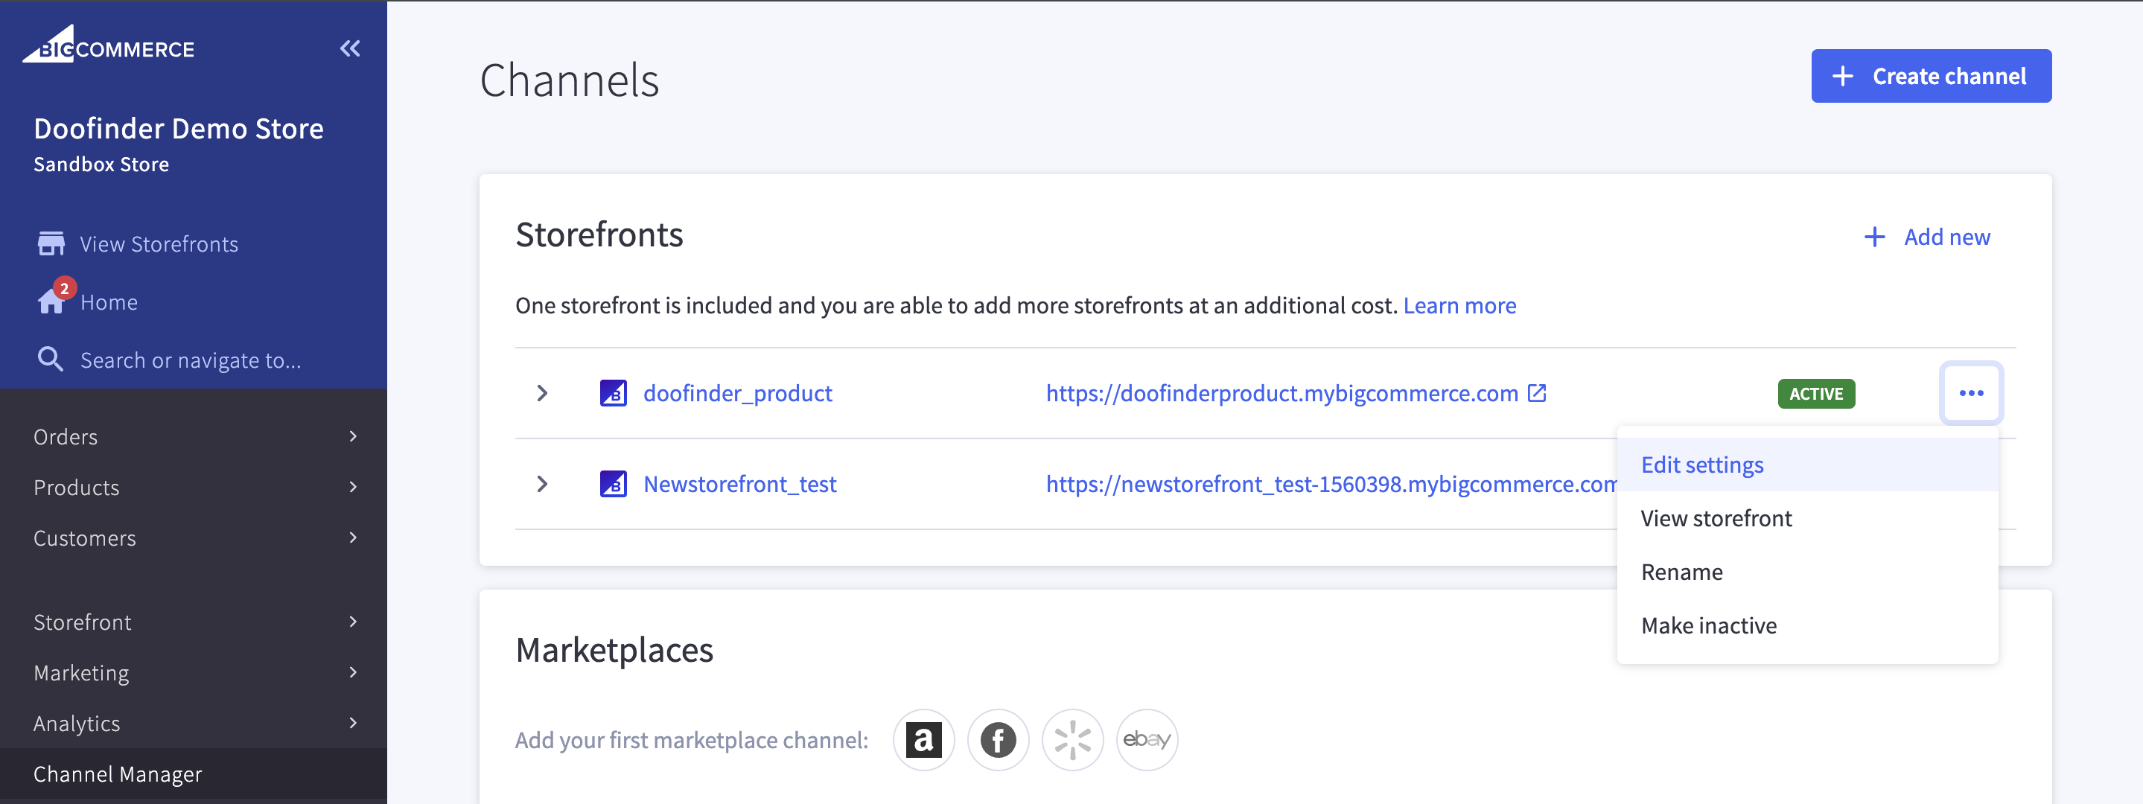Expand the Newstorefront_test storefront row
This screenshot has width=2143, height=804.
(542, 484)
